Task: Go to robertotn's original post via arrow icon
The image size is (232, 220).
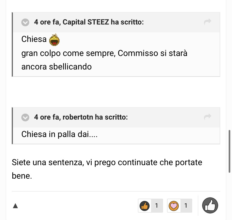Action: pyautogui.click(x=207, y=116)
